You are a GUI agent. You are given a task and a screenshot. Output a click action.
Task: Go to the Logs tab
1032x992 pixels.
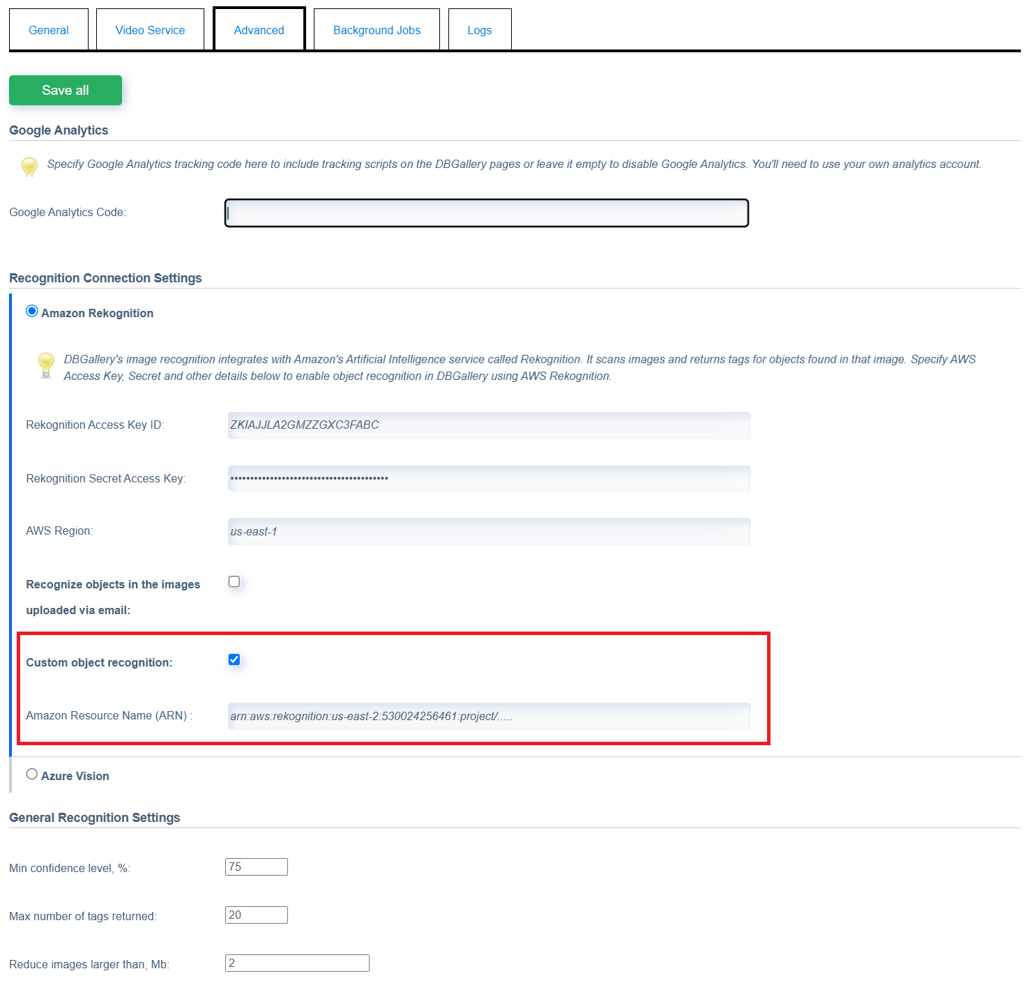pos(480,30)
